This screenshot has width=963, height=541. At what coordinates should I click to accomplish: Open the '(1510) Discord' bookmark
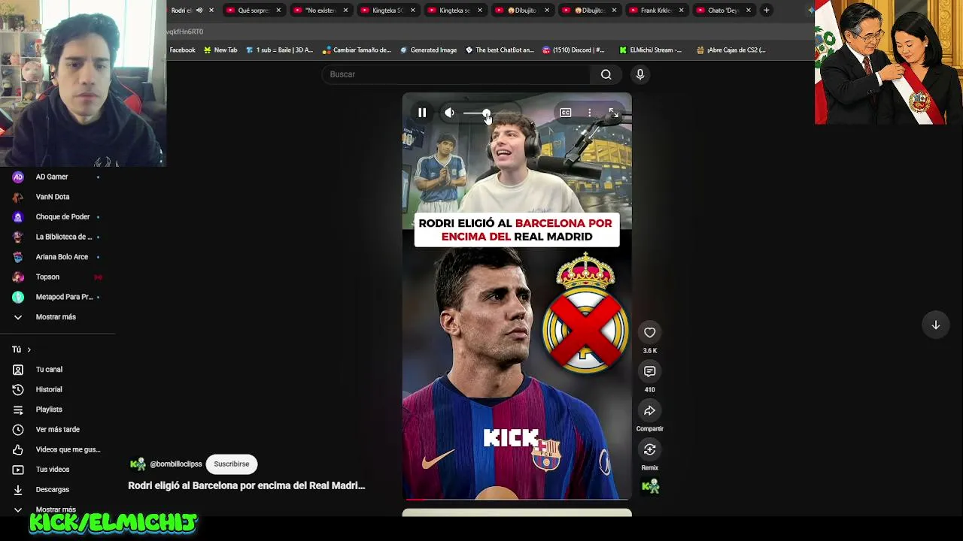click(573, 50)
